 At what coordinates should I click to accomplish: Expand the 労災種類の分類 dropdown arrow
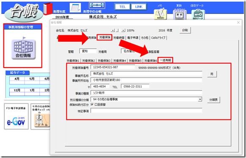[200, 99]
